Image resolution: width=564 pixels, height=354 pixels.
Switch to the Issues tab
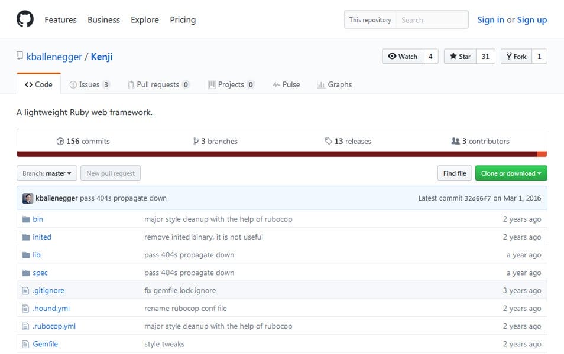89,85
